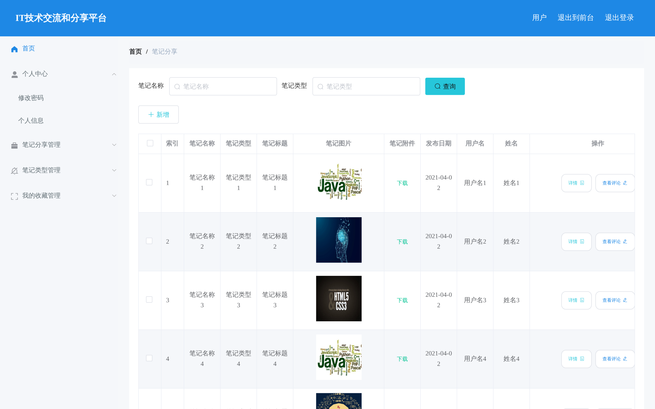The image size is (655, 409).
Task: Click the home icon in the sidebar
Action: pyautogui.click(x=14, y=49)
